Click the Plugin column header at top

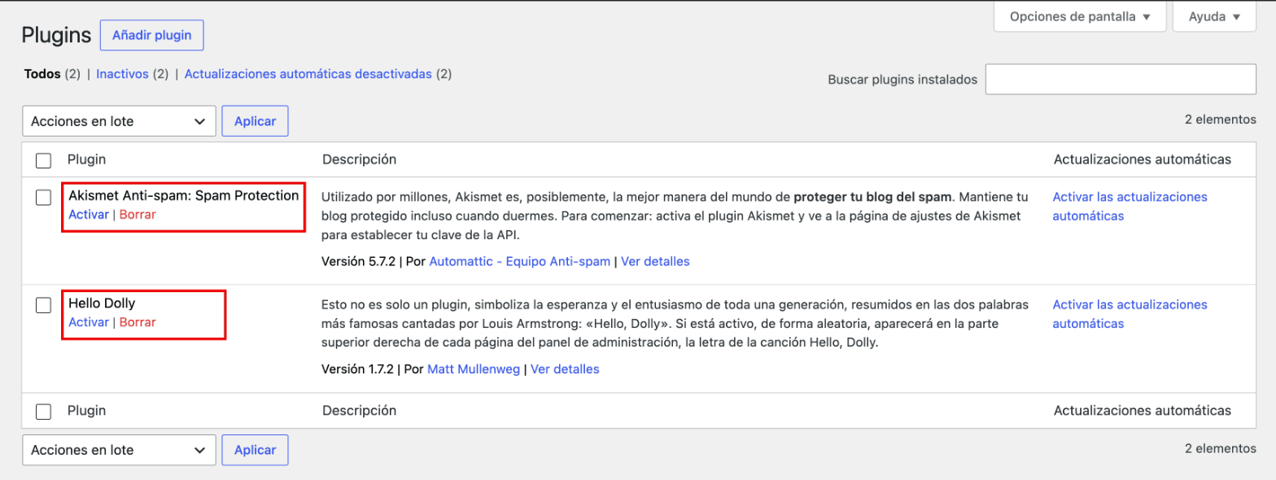click(86, 159)
